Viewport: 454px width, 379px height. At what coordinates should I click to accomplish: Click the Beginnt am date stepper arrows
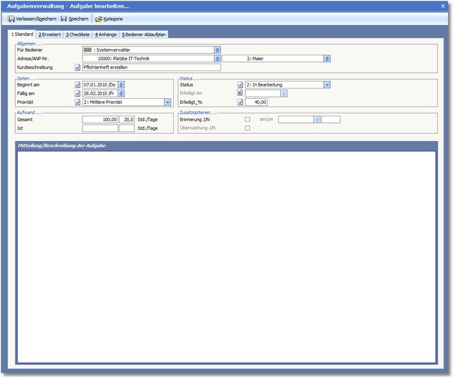pos(122,85)
